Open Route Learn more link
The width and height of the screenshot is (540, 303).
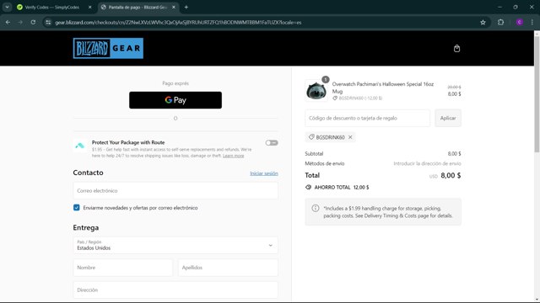[233, 156]
